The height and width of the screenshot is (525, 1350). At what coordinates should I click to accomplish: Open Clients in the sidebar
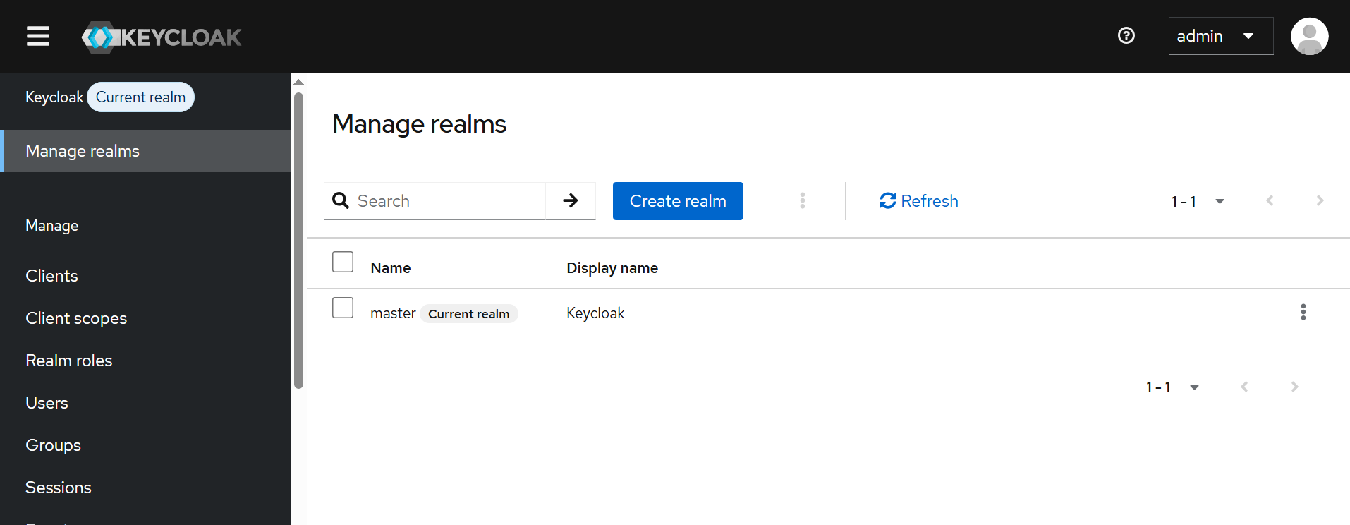click(145, 276)
